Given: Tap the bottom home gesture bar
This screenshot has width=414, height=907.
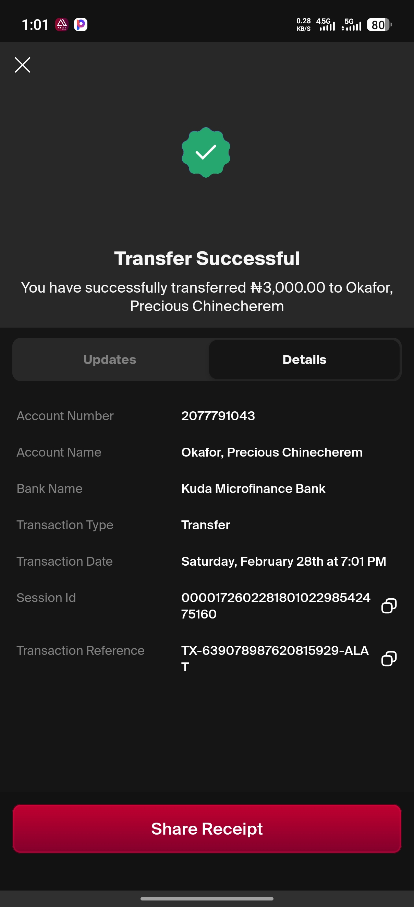Looking at the screenshot, I should (207, 898).
